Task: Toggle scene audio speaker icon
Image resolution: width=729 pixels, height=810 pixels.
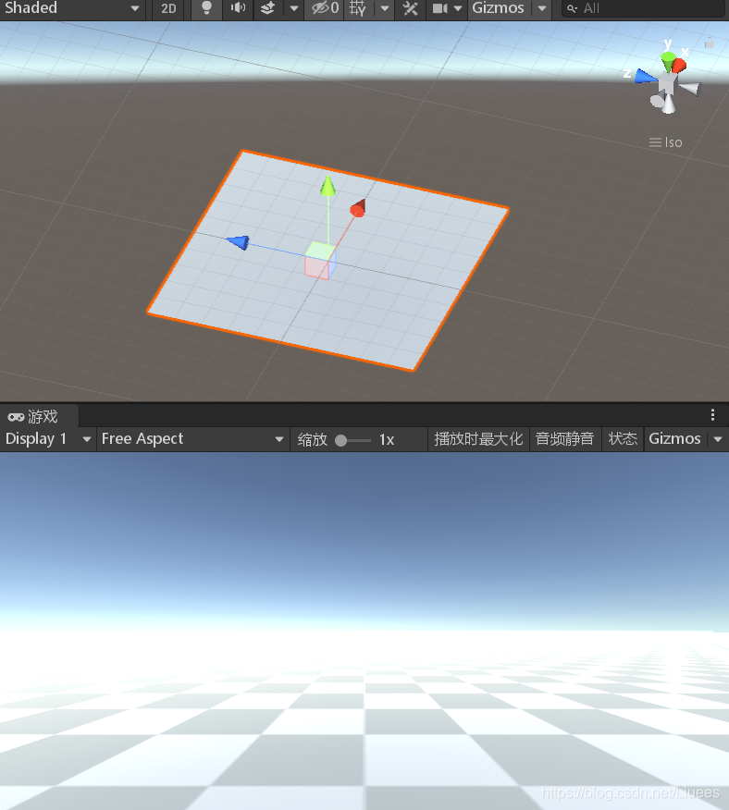Action: [x=238, y=8]
